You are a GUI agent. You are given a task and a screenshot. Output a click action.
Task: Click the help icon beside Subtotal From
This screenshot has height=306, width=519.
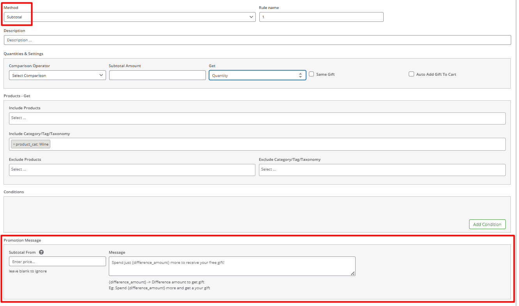(41, 252)
